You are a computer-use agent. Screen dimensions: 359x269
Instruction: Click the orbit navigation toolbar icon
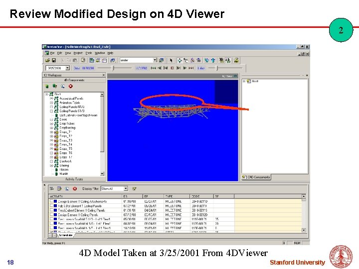point(179,60)
